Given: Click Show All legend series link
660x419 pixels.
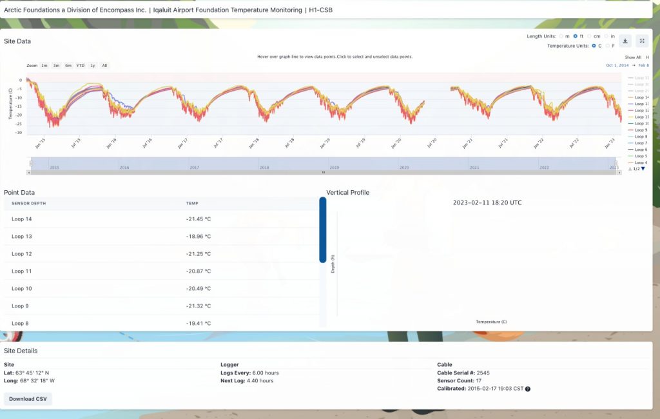Looking at the screenshot, I should tap(632, 57).
